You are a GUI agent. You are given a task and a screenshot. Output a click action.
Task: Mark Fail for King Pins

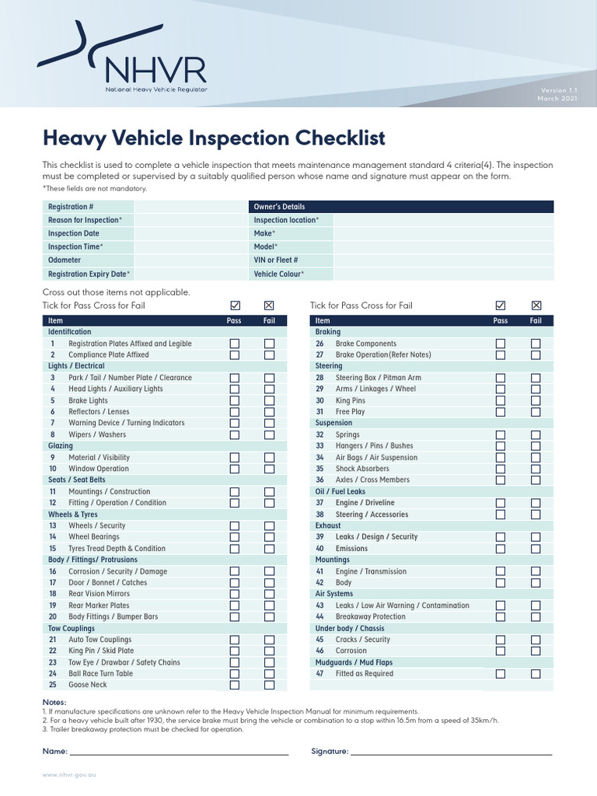536,400
